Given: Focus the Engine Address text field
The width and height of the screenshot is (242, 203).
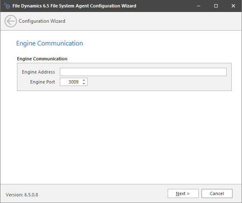Looking at the screenshot, I should click(143, 72).
